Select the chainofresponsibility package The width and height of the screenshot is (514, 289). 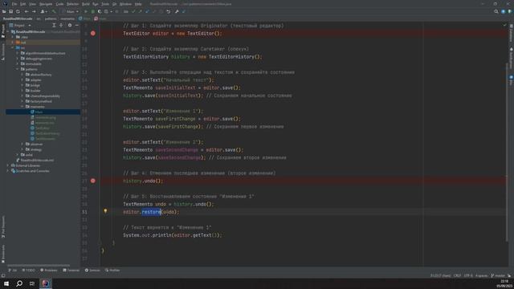pos(43,96)
